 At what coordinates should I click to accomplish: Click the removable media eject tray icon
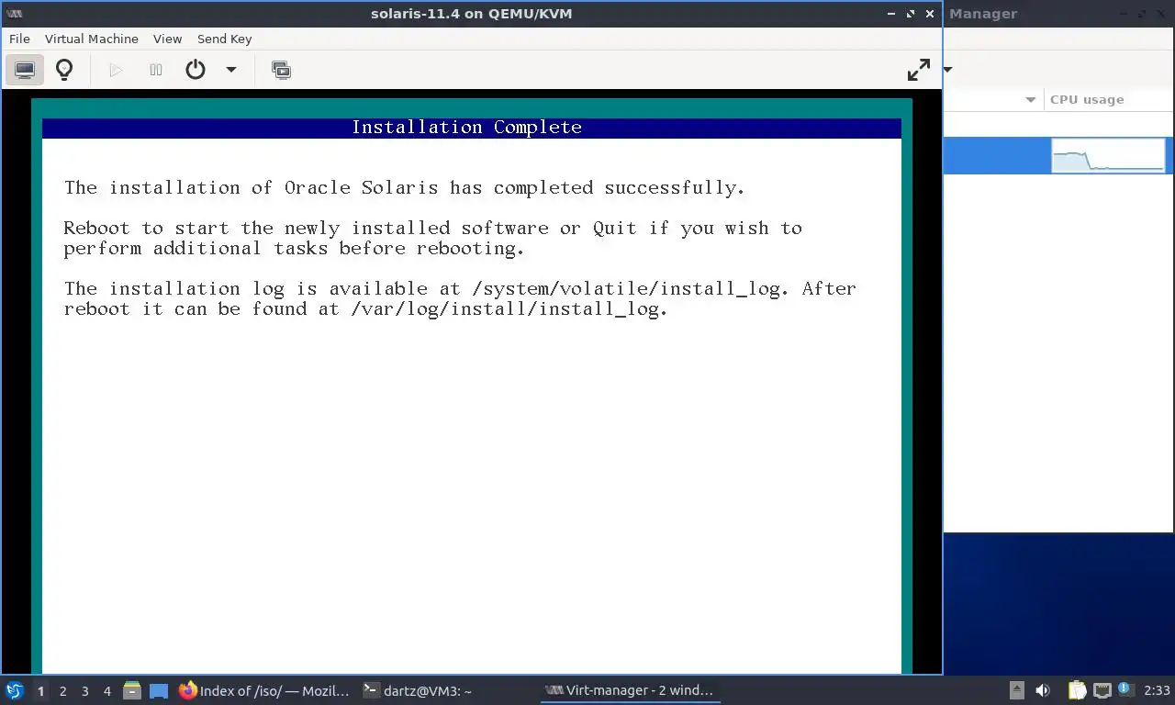(x=1016, y=690)
